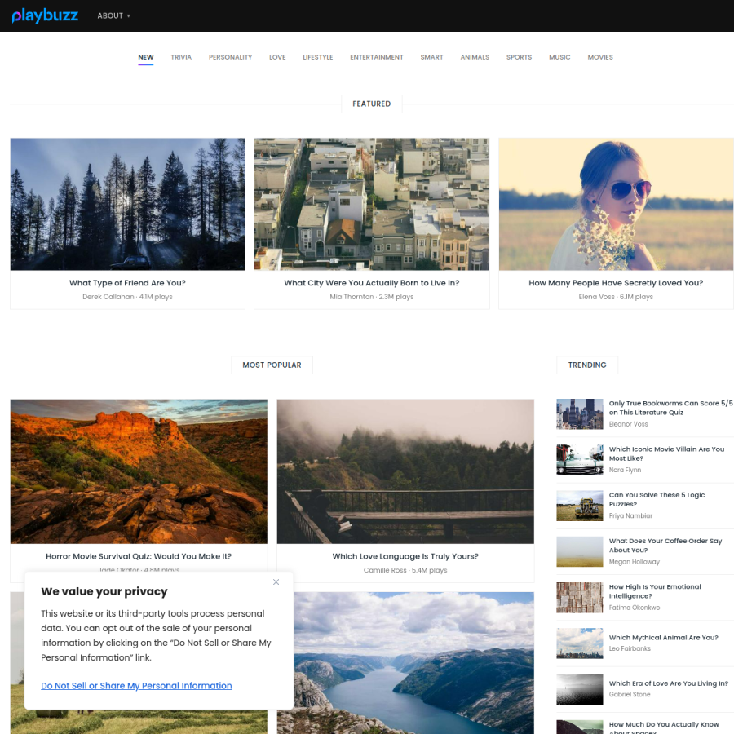
Task: Click 'Do Not Sell or Share My Personal Information'
Action: point(136,685)
